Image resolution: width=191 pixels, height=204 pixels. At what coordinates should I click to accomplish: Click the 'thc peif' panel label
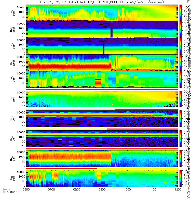point(12,139)
